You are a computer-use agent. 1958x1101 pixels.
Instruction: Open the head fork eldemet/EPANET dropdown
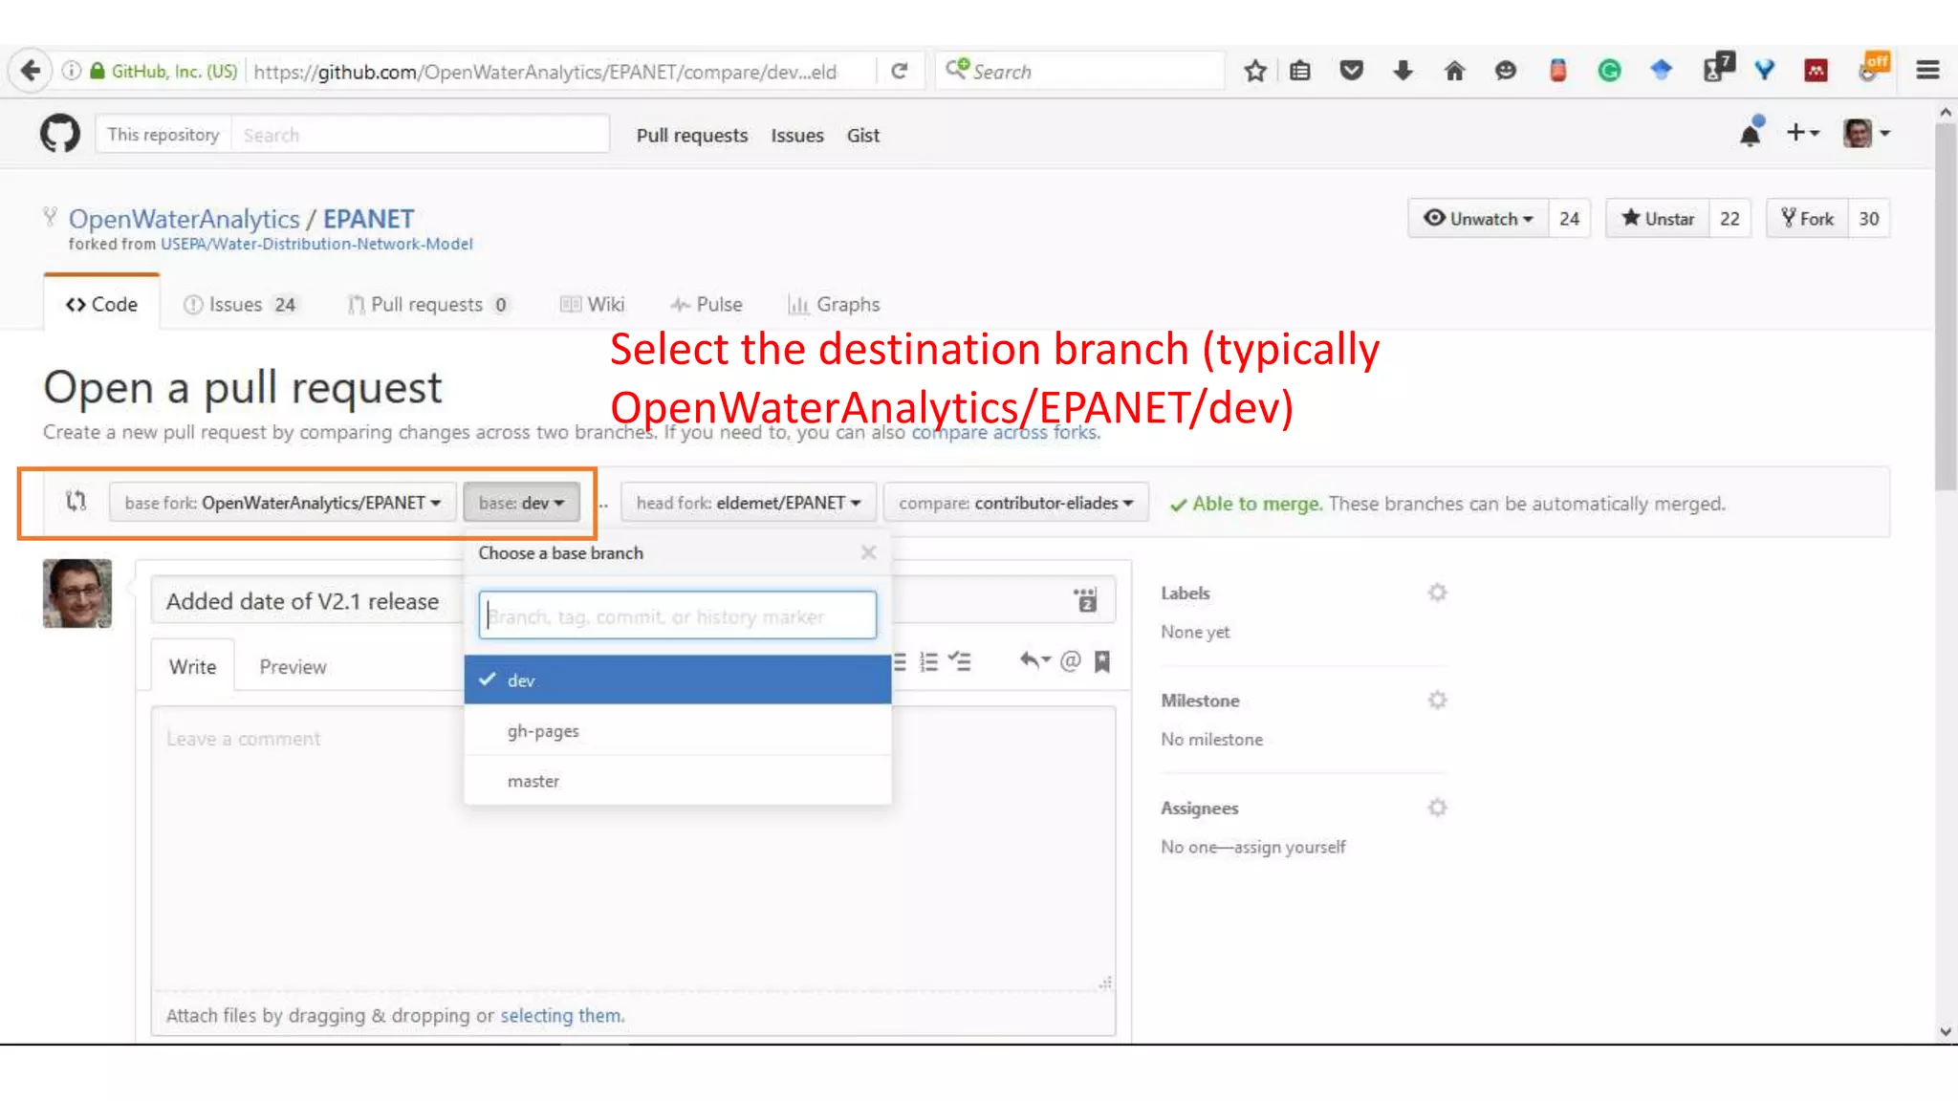coord(749,503)
